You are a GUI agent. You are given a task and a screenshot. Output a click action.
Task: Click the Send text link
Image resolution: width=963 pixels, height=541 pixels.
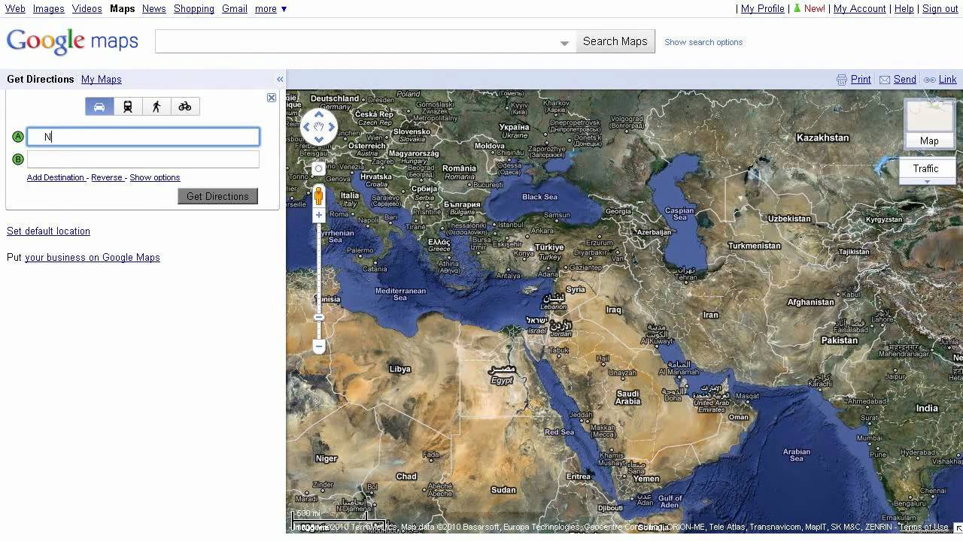click(x=905, y=80)
